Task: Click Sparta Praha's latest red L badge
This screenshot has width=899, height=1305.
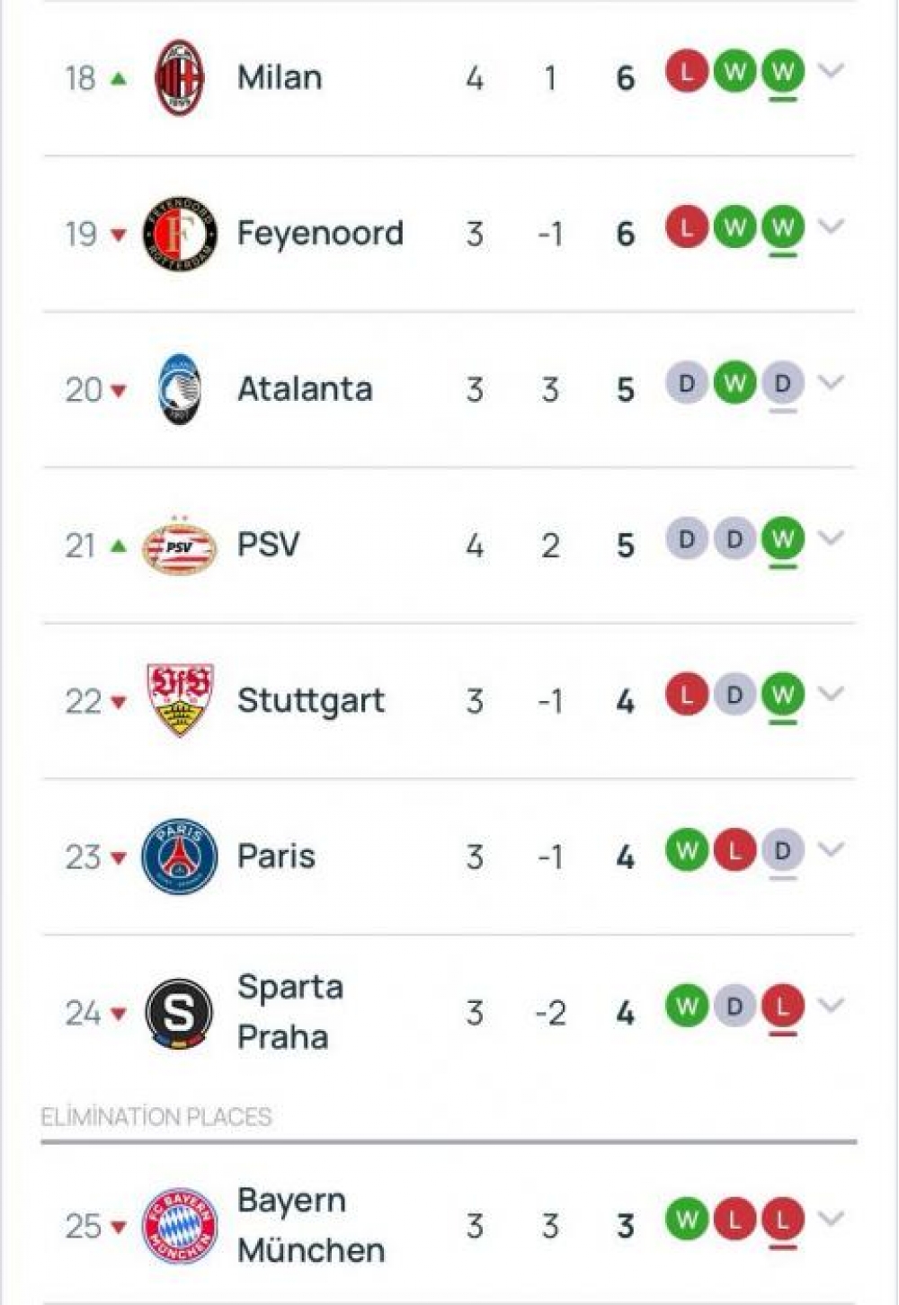Action: click(x=782, y=1007)
